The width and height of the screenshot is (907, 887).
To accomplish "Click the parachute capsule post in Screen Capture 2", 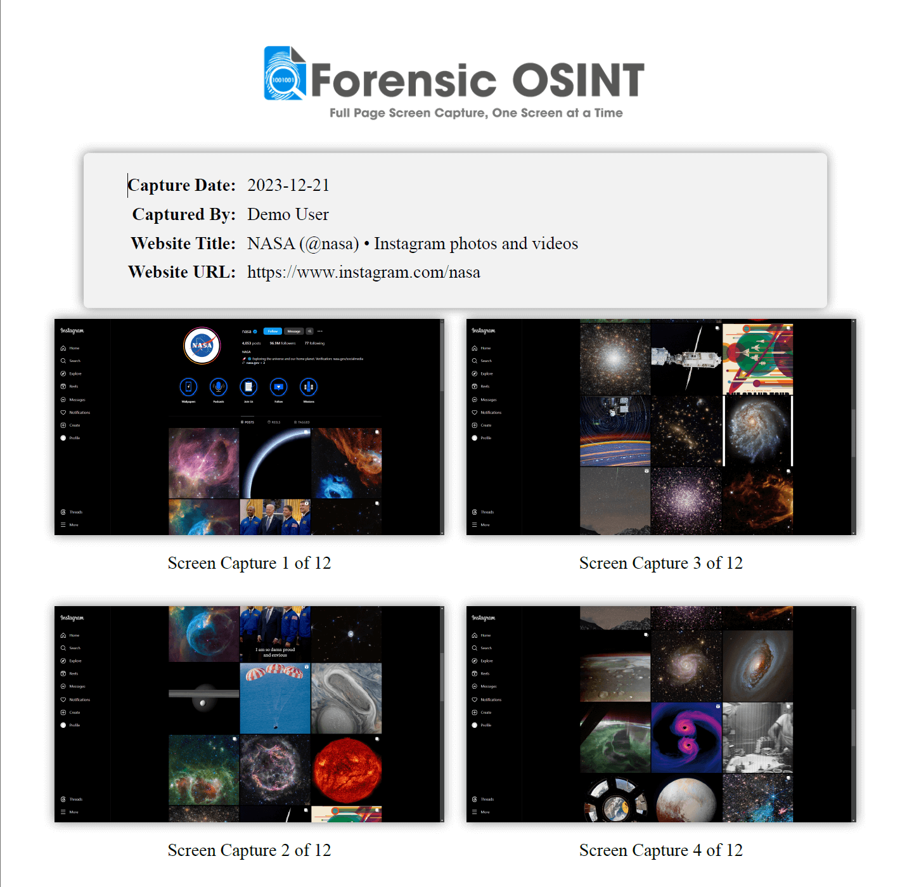I will click(x=275, y=698).
